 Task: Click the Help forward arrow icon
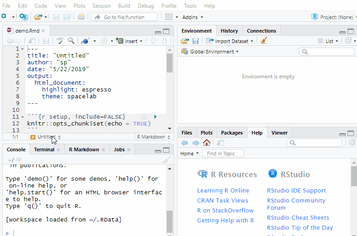pyautogui.click(x=196, y=143)
